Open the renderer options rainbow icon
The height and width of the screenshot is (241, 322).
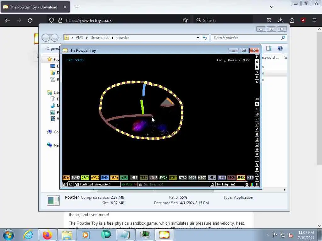tap(252, 185)
